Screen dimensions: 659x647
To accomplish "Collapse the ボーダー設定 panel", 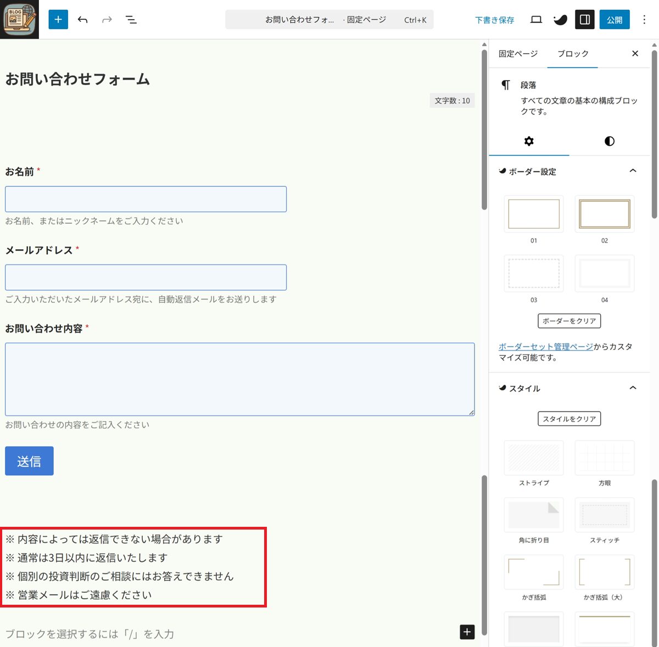I will pyautogui.click(x=633, y=171).
